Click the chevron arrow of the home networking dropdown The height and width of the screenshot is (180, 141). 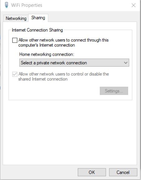(x=126, y=63)
